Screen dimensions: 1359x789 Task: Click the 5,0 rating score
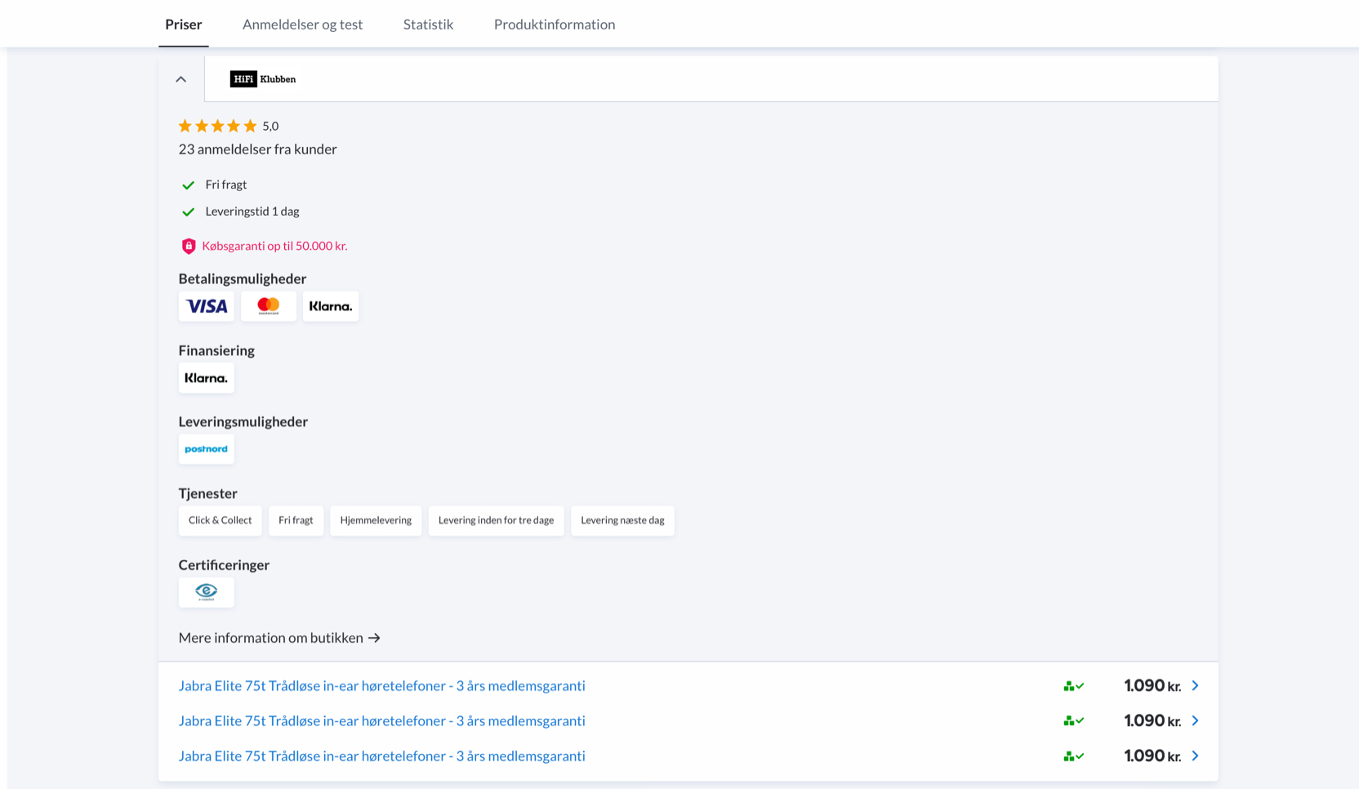pyautogui.click(x=270, y=127)
